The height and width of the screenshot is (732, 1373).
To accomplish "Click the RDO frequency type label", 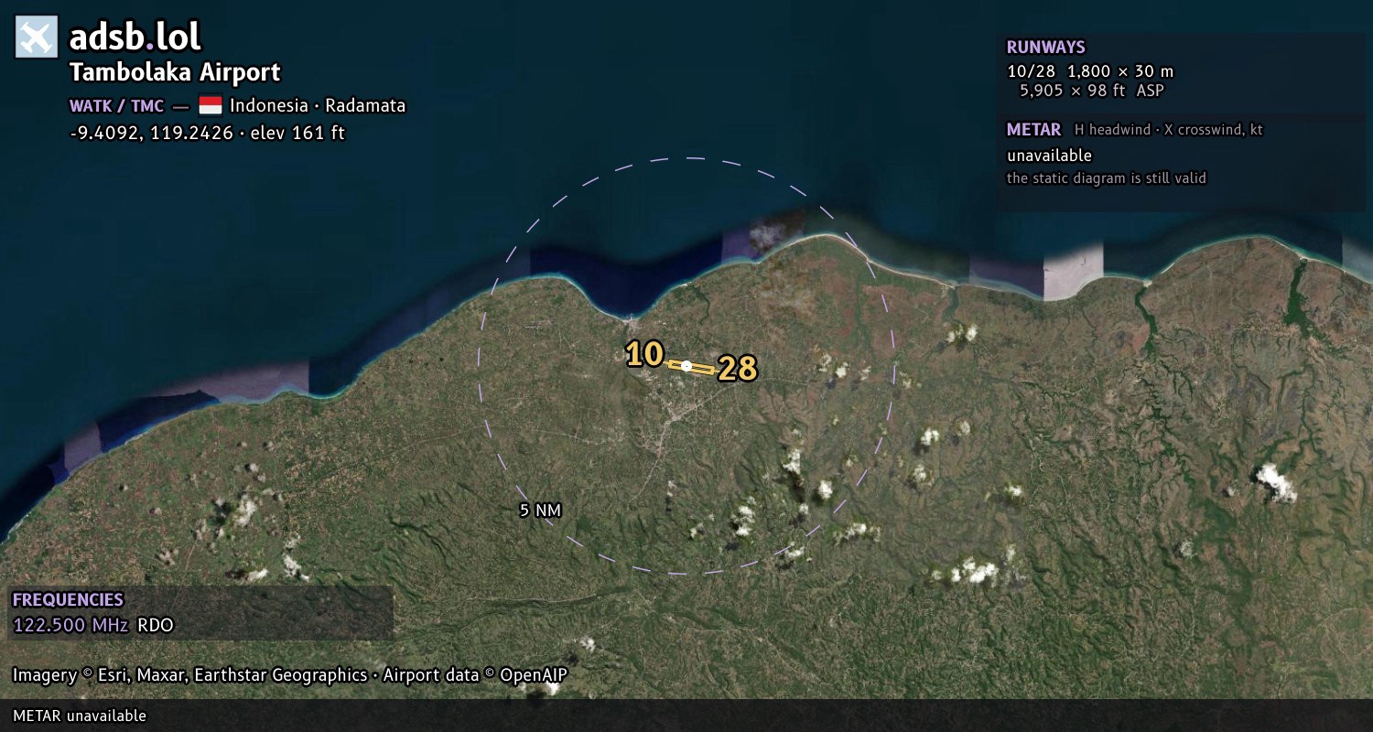I will point(156,626).
